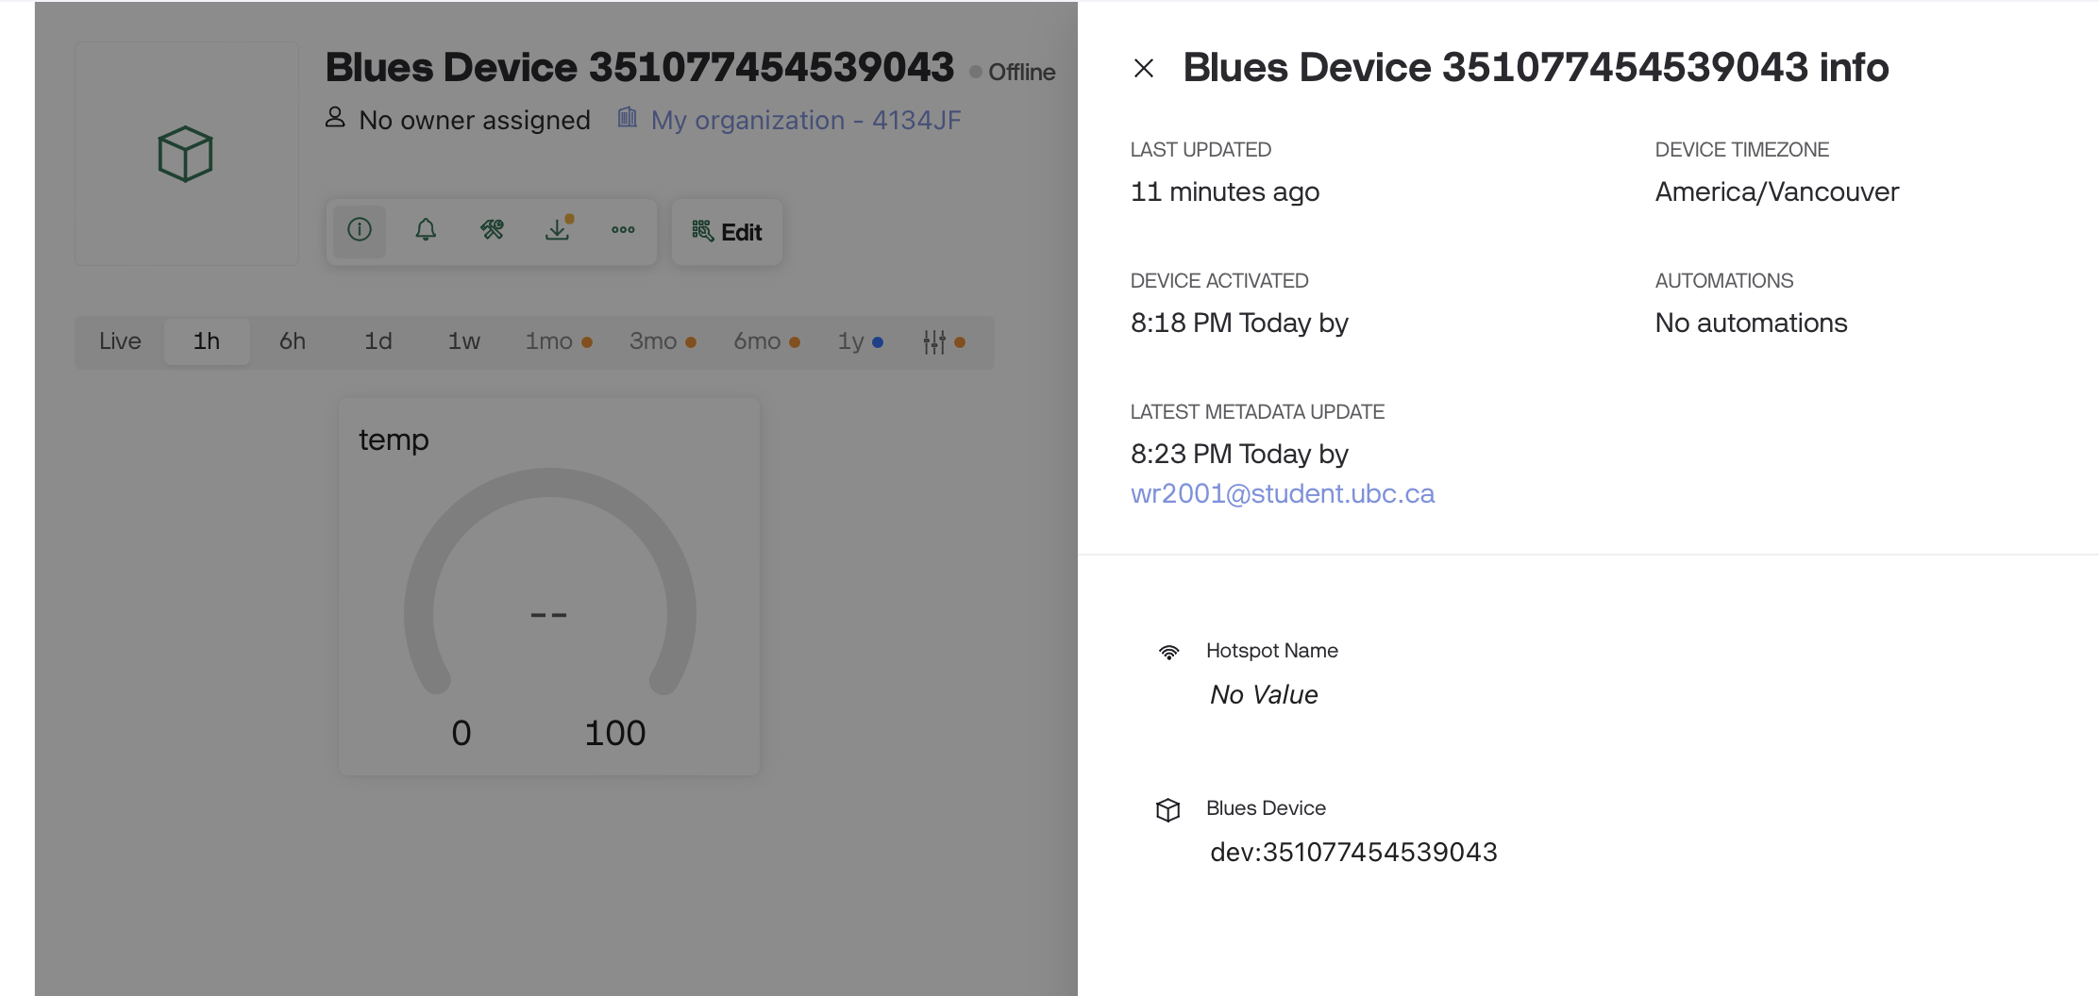
Task: Click the wr2001@student.ubc.ca email link
Action: (1282, 494)
